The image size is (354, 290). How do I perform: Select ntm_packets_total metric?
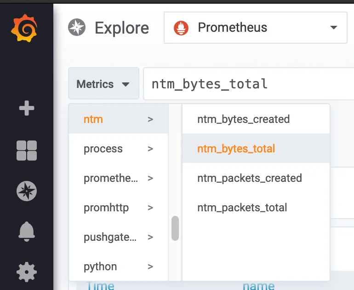click(242, 208)
